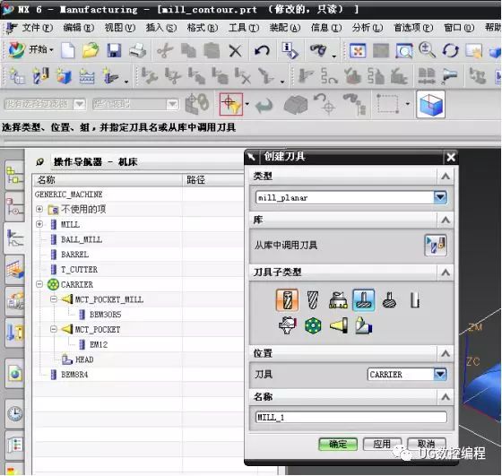Screen dimensions: 502x476
Task: Click the 确定 OK button
Action: pos(338,444)
